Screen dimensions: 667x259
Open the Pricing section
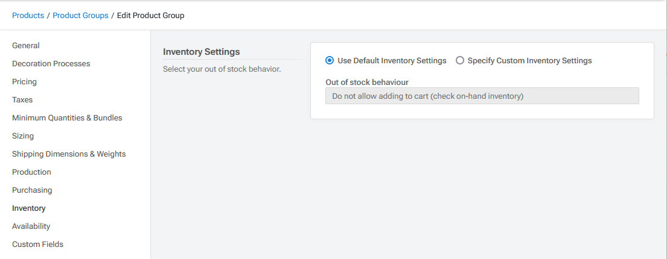[x=24, y=82]
